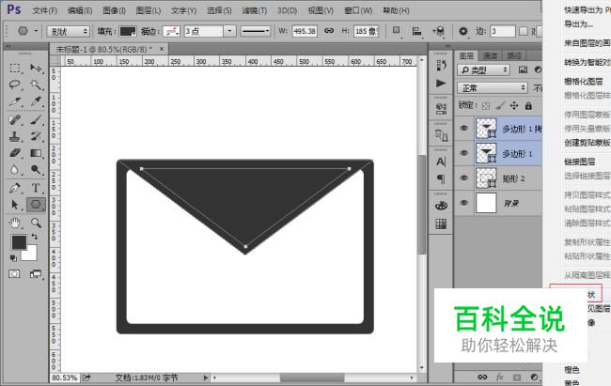Toggle lock image pixels brush icon
Image resolution: width=611 pixels, height=386 pixels.
pyautogui.click(x=500, y=105)
